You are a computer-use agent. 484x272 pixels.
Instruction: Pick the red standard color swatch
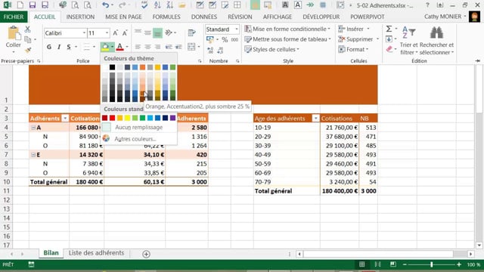pyautogui.click(x=113, y=118)
